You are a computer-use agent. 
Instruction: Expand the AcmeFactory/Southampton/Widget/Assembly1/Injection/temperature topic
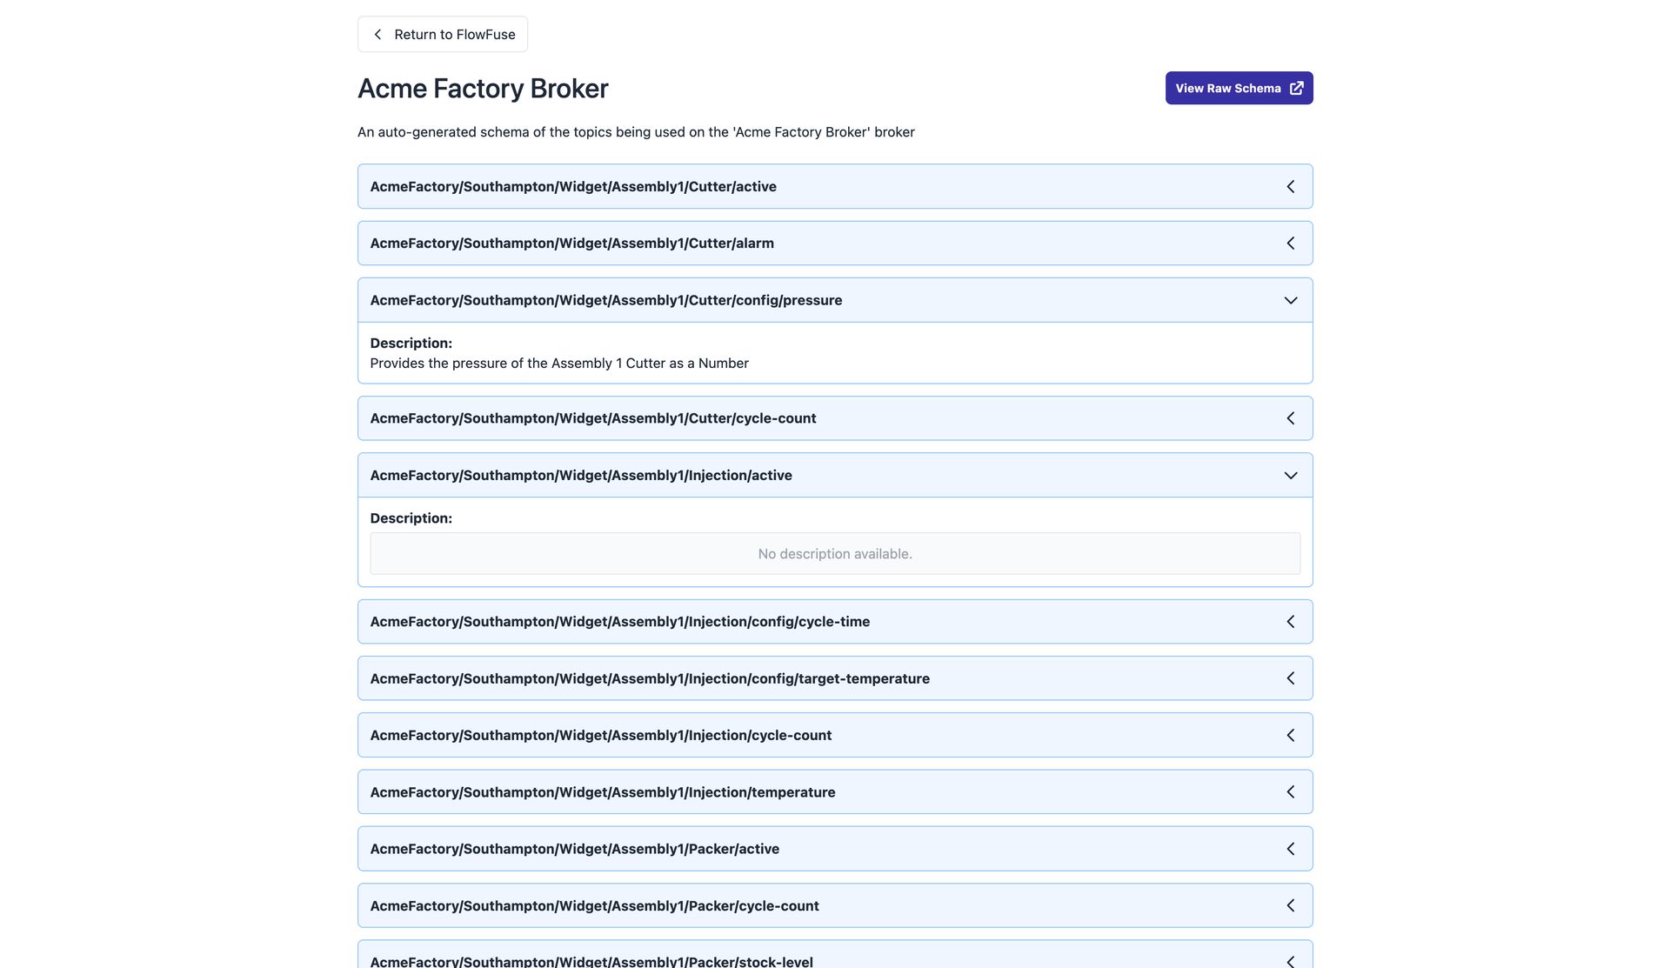click(x=1291, y=791)
